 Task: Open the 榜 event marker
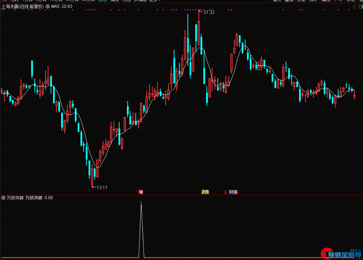[207, 192]
